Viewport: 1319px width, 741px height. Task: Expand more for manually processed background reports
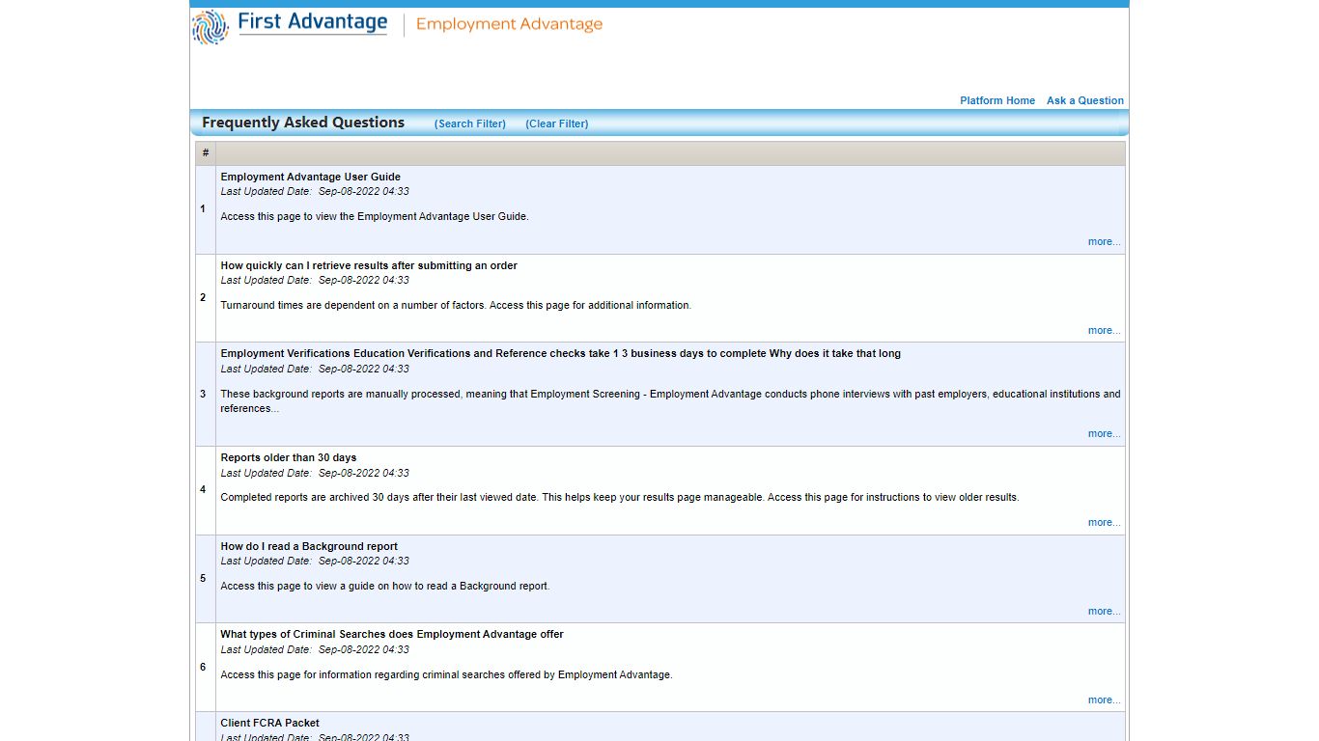pos(1104,434)
